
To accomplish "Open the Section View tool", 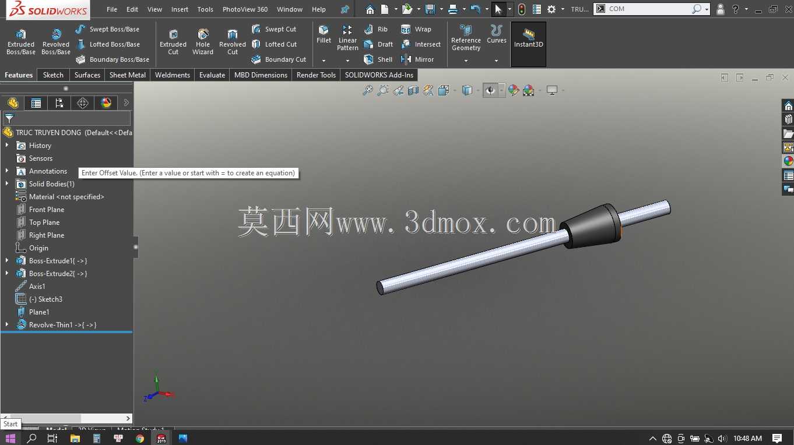I will 413,90.
